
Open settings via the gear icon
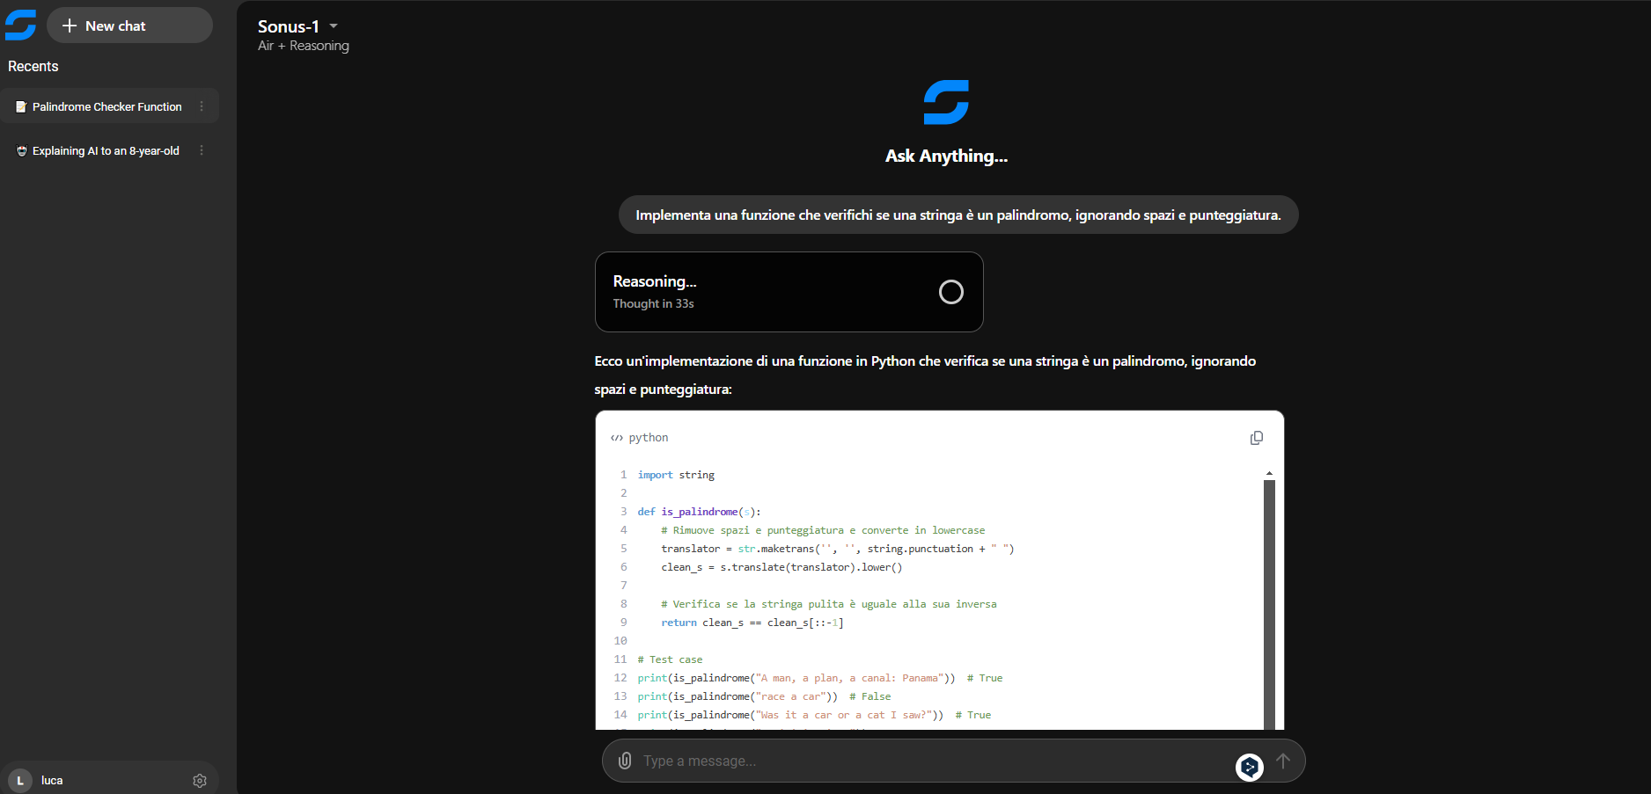coord(200,781)
